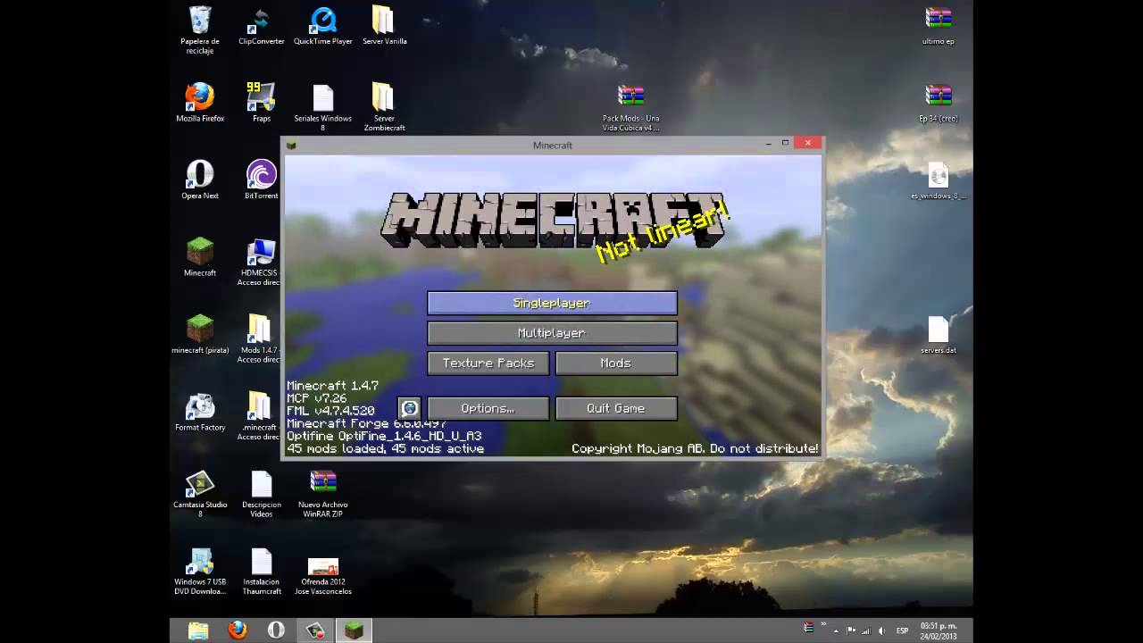
Task: Open the network signal tray icon
Action: (x=865, y=630)
